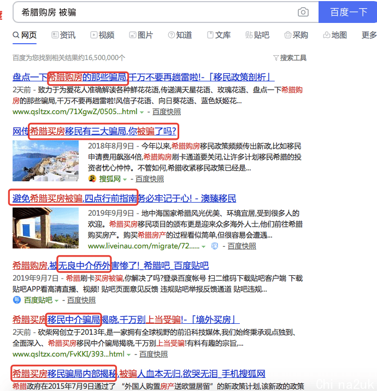Open result 网传希腊买房移民有三大骗局
The width and height of the screenshot is (377, 391).
(x=95, y=131)
